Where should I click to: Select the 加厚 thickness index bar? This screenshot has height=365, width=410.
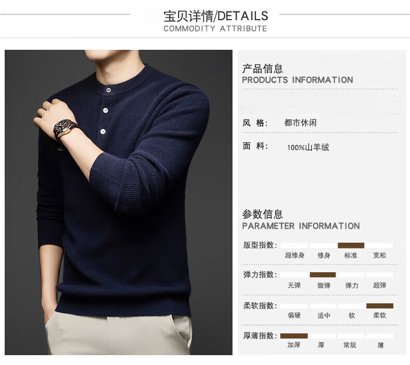(x=294, y=336)
